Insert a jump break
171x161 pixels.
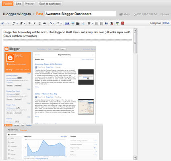83,23
